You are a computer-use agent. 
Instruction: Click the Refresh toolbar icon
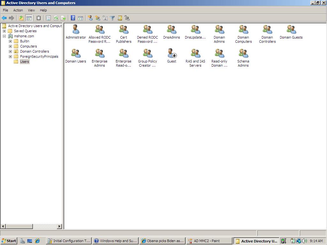(56, 18)
